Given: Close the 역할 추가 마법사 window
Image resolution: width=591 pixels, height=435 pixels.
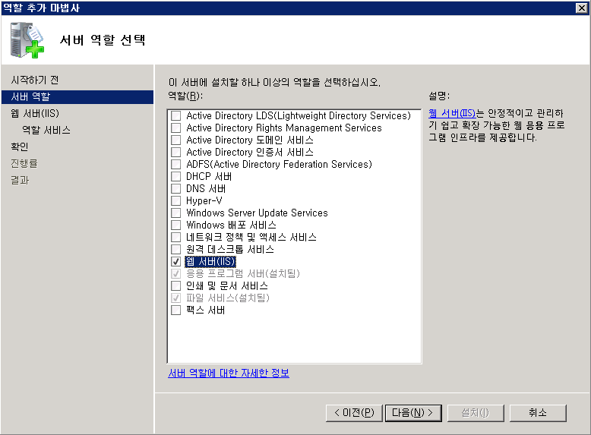Looking at the screenshot, I should pyautogui.click(x=582, y=8).
